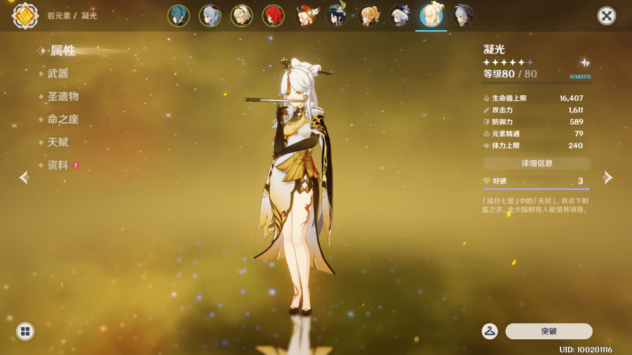Open the 资料 profile tab
632x355 pixels.
point(58,165)
